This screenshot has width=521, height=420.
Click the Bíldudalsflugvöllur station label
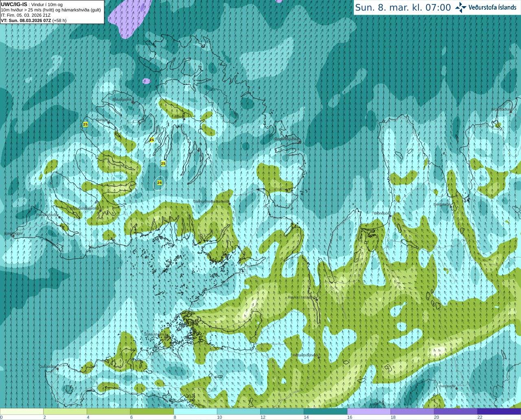tap(85, 208)
